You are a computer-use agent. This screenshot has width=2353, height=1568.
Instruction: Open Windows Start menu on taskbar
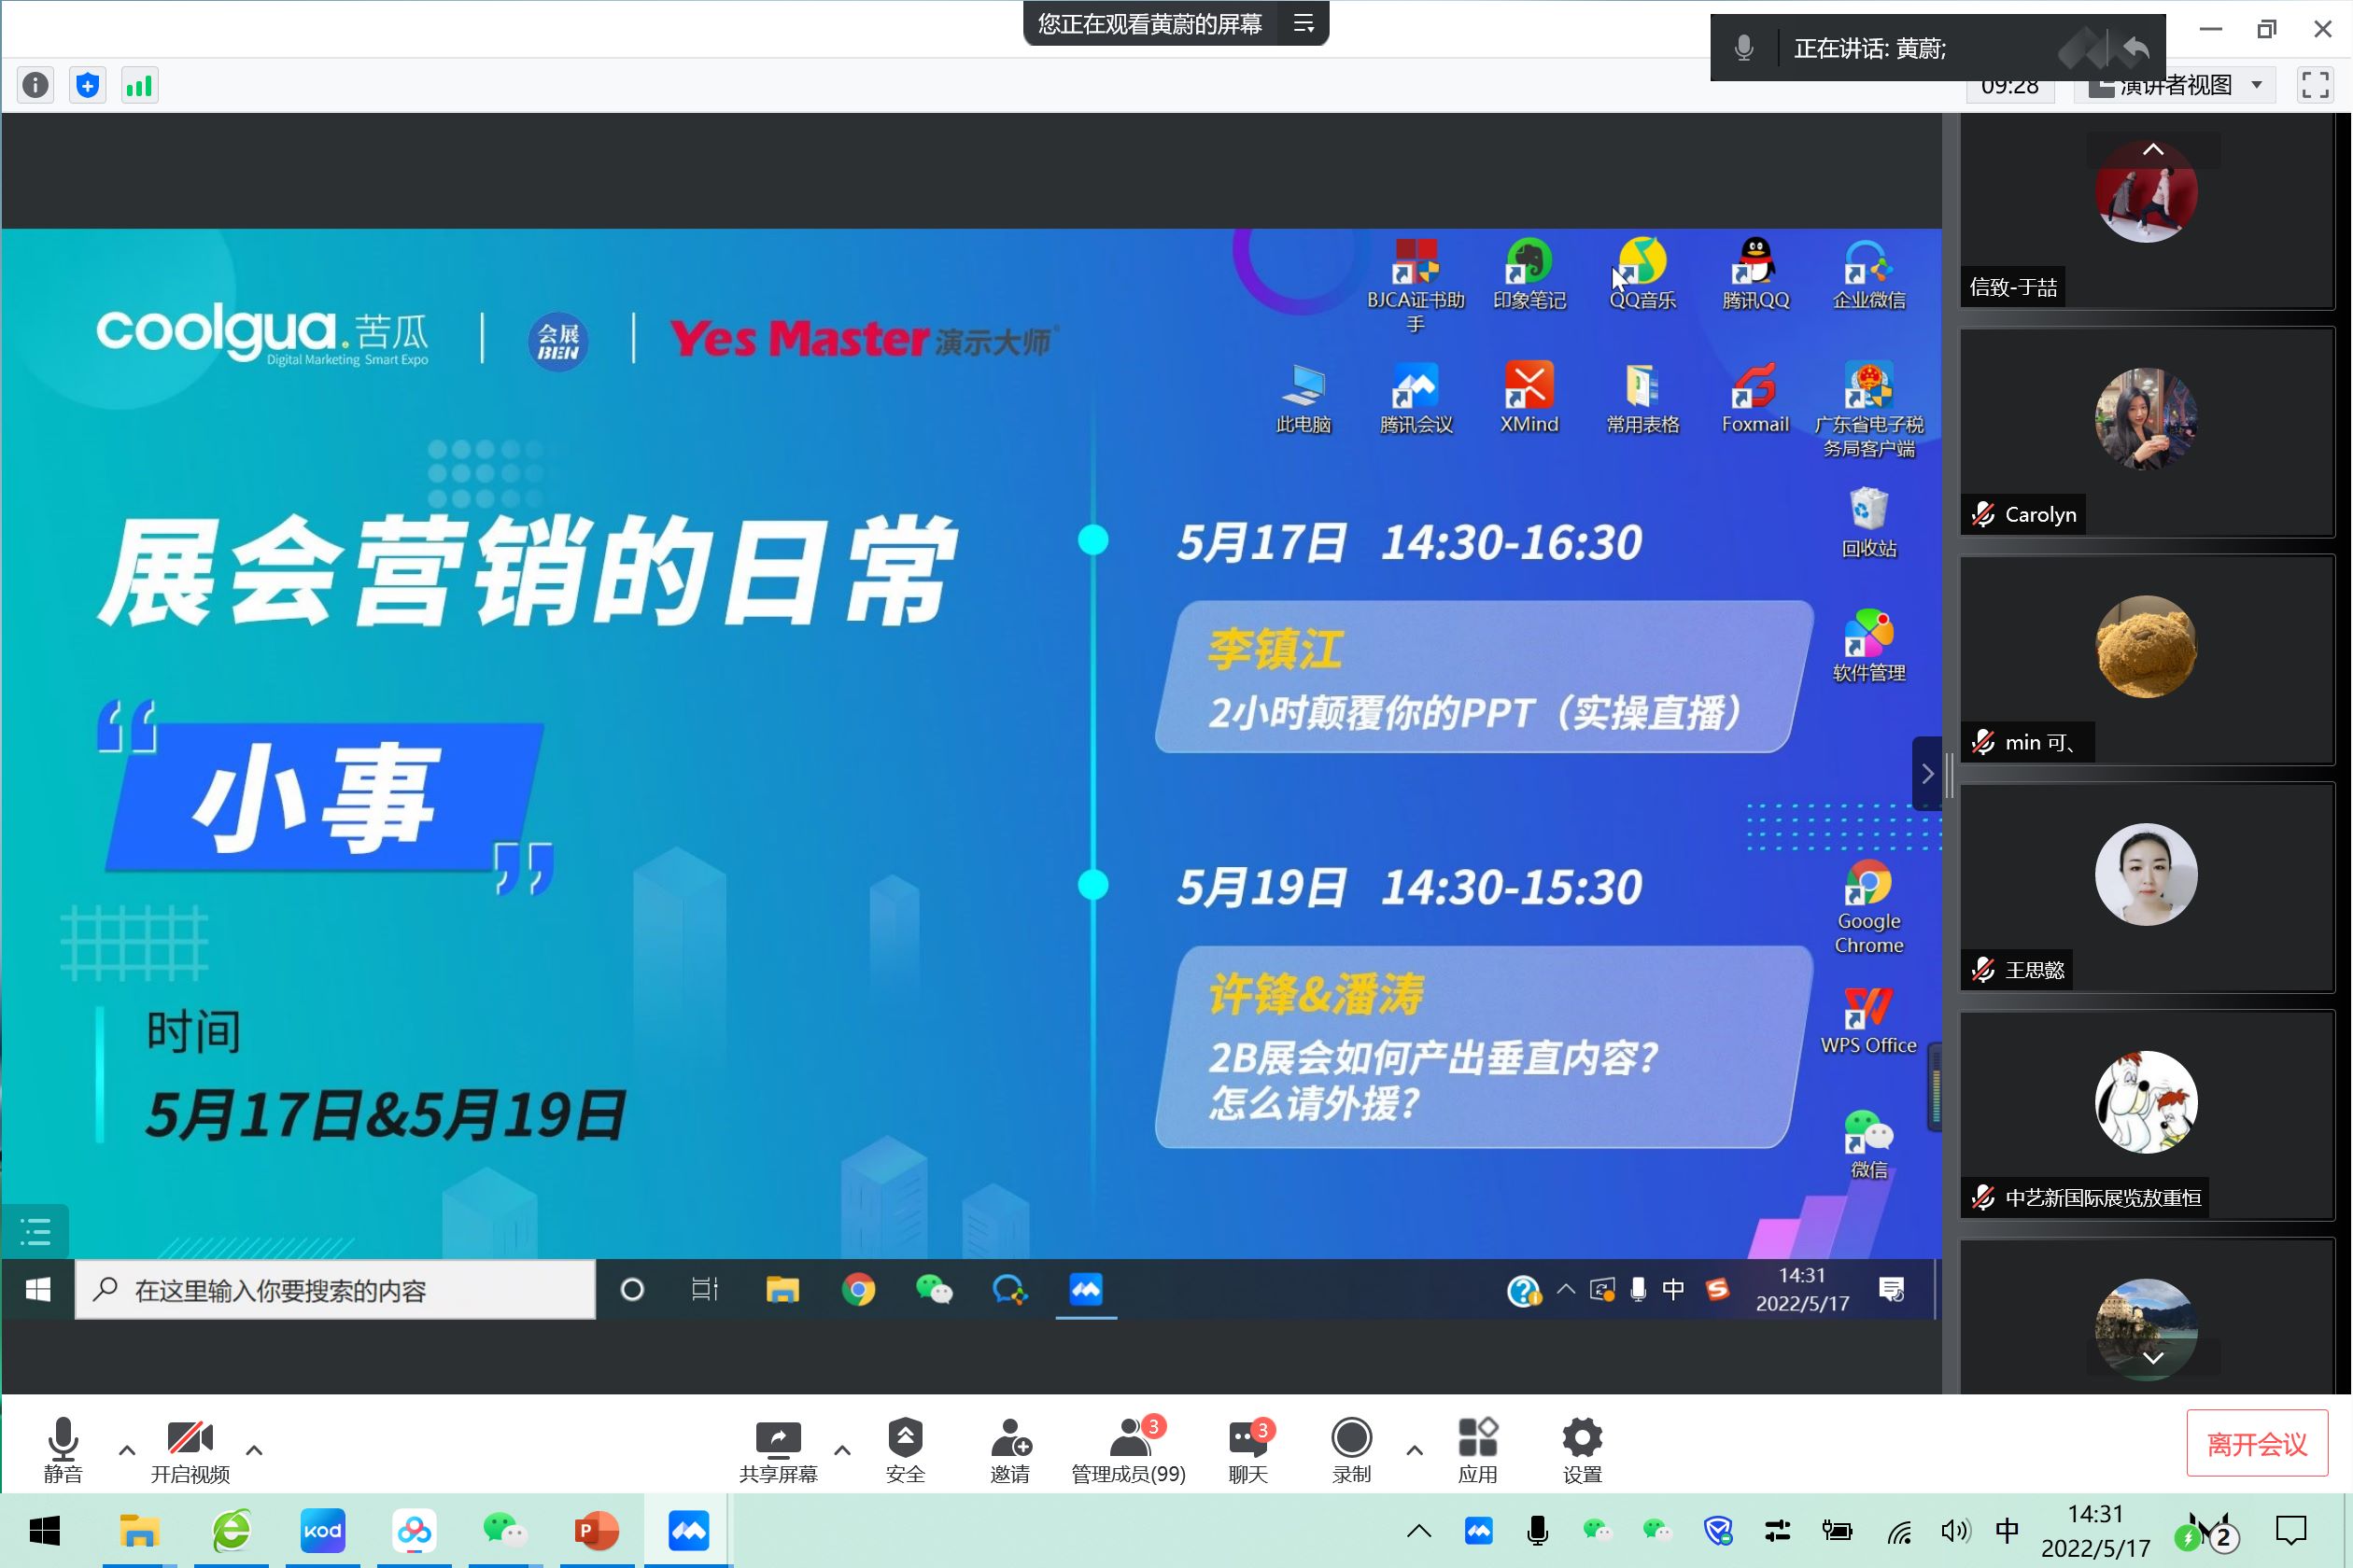point(44,1531)
